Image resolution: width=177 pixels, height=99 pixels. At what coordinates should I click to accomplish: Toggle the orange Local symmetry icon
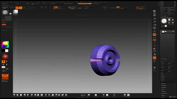point(155,34)
